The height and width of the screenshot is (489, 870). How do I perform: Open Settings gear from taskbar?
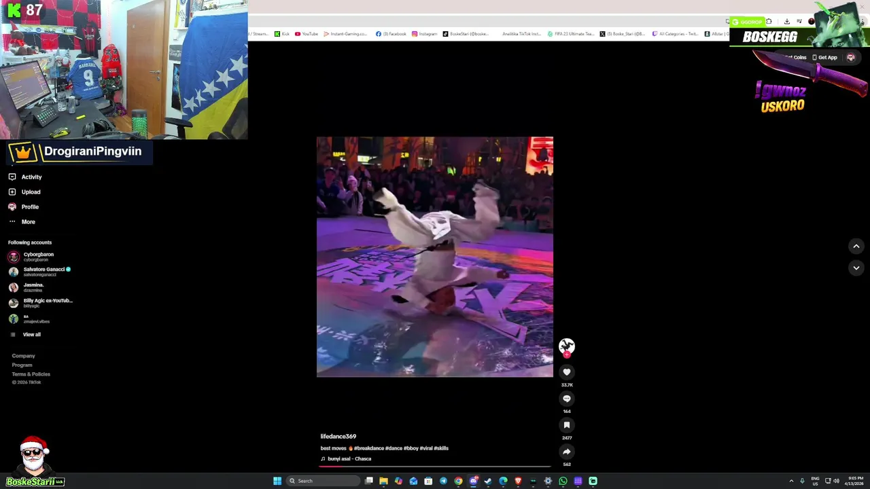(548, 481)
